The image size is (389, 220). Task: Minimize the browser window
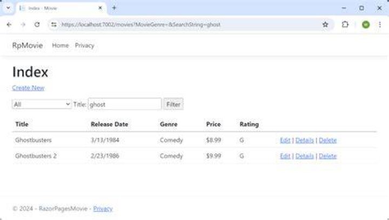[344, 8]
